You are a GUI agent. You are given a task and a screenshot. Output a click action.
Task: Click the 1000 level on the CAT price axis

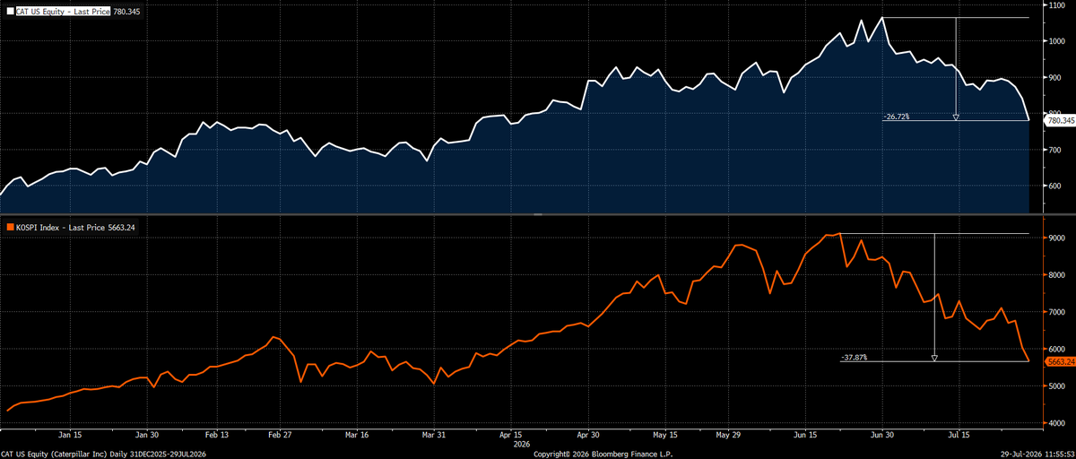pos(1058,41)
